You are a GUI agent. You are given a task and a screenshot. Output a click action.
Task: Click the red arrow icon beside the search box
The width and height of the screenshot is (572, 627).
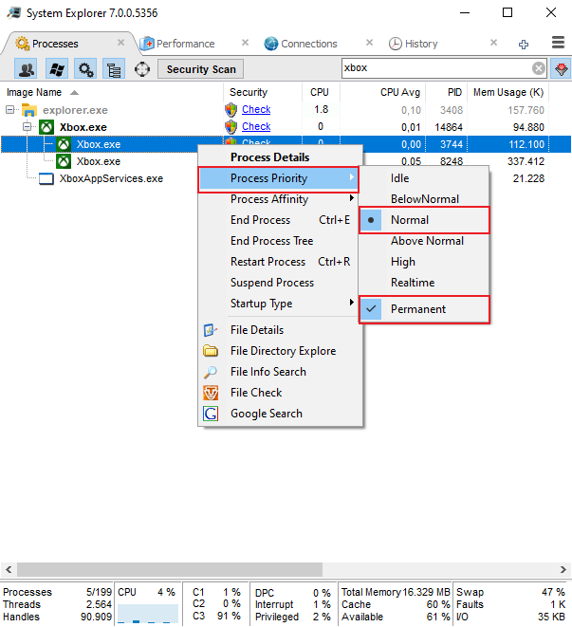pos(561,69)
